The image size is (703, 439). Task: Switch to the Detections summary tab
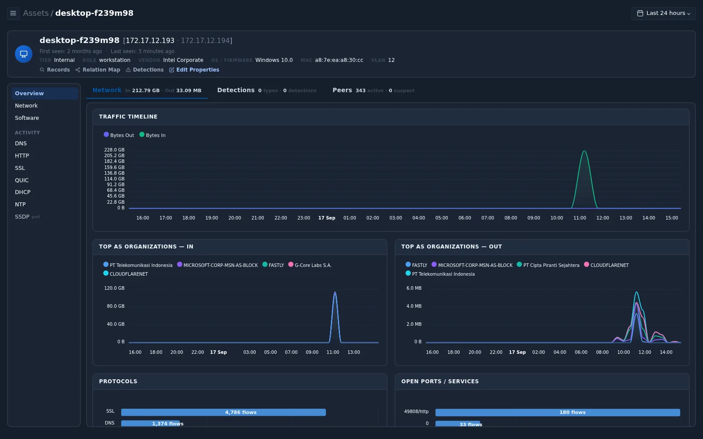267,90
